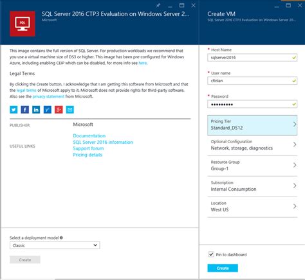Share via the Google Plus icon
Screen dimensions: 305x280
(59, 110)
